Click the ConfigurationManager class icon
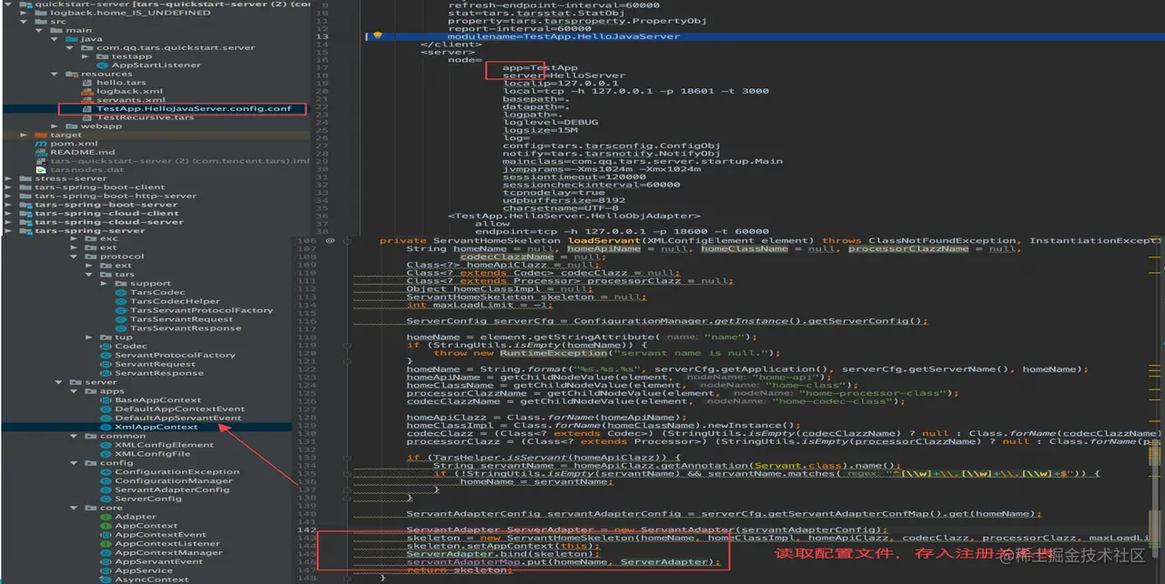Screen dimensions: 1165x584 pos(106,480)
